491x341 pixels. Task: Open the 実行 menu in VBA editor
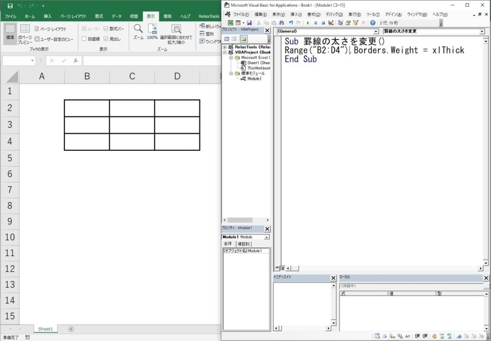pos(355,14)
